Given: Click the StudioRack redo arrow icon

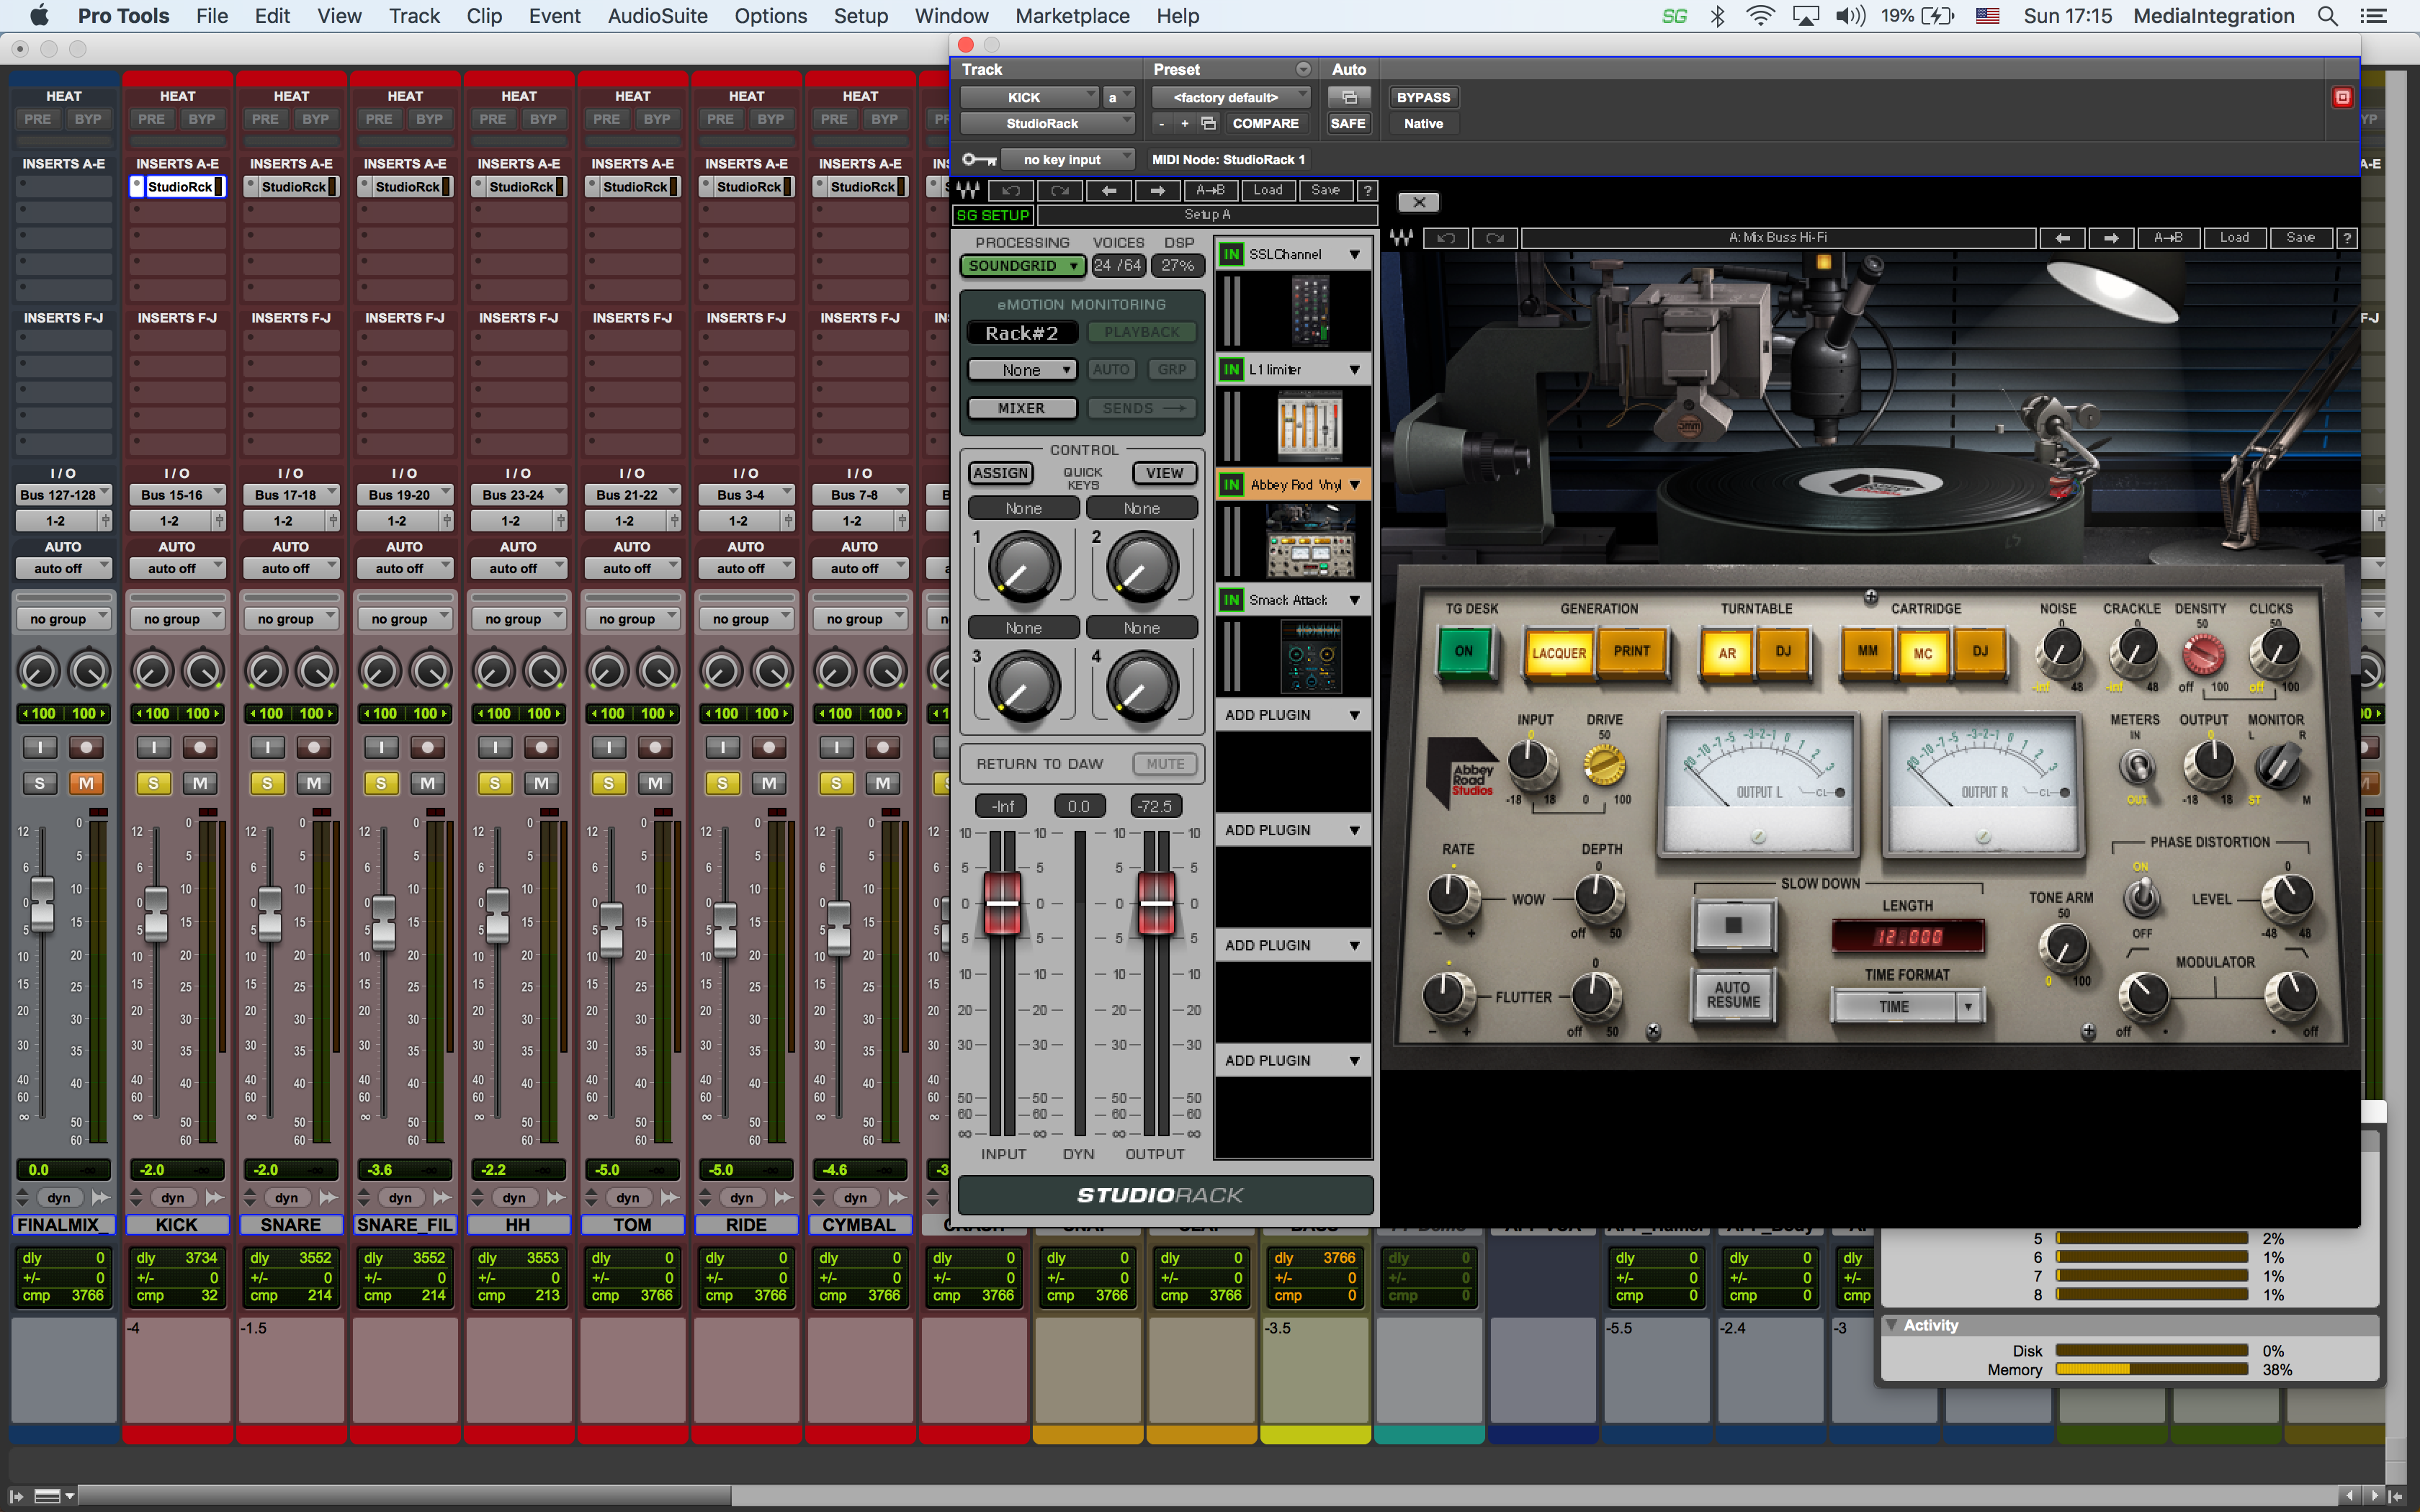Looking at the screenshot, I should point(1060,190).
